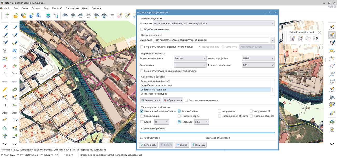Click the new document icon in toolbar

(6, 16)
